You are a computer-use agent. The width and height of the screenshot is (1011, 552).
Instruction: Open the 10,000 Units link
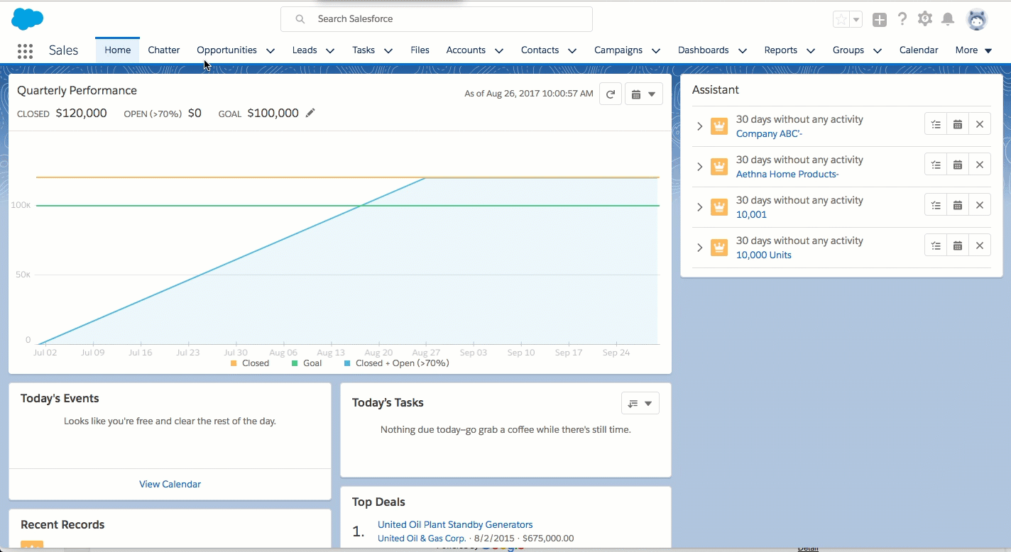(x=764, y=255)
